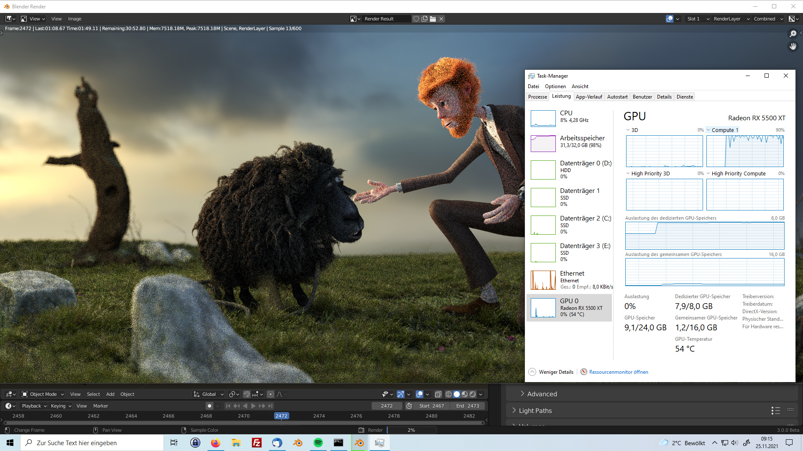This screenshot has height=451, width=803.
Task: Play animation in reverse
Action: pyautogui.click(x=246, y=406)
